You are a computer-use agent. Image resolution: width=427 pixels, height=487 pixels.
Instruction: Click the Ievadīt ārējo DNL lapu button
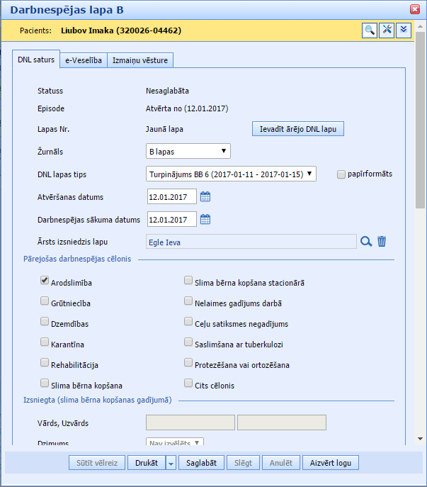pos(298,129)
